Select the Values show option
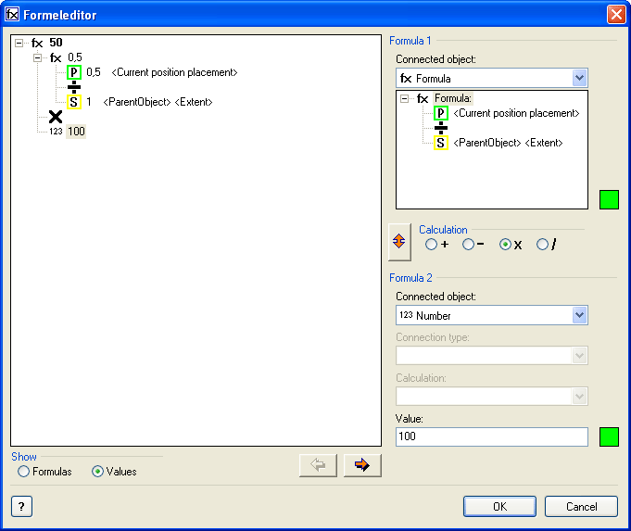This screenshot has width=631, height=531. tap(98, 472)
